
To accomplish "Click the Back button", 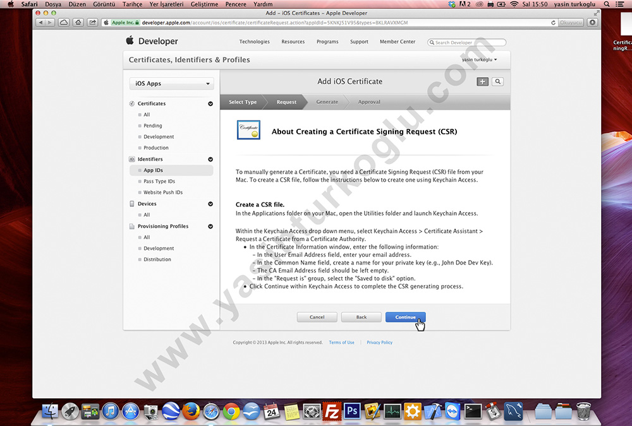I will point(361,317).
